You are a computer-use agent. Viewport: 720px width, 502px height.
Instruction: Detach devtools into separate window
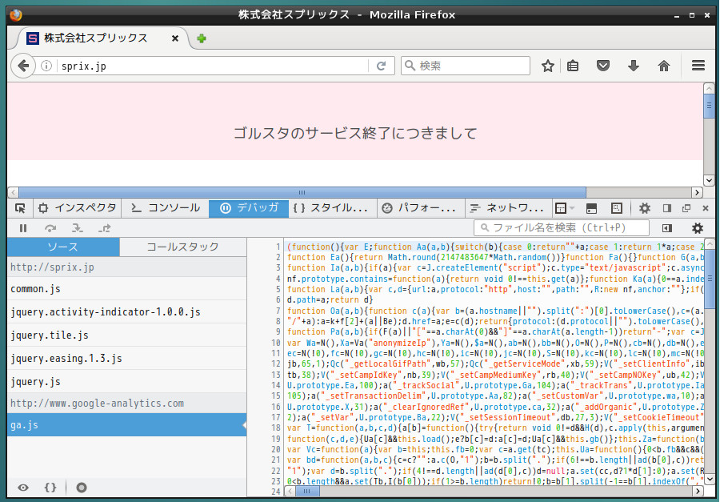coord(686,208)
